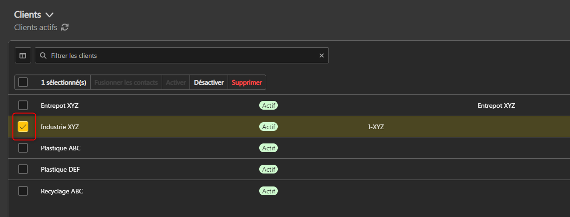Select the Plastique ABC row checkbox
The height and width of the screenshot is (217, 570).
coord(23,148)
